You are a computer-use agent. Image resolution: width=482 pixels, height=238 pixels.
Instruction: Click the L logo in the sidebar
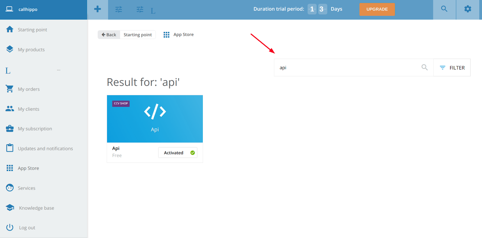(x=8, y=71)
